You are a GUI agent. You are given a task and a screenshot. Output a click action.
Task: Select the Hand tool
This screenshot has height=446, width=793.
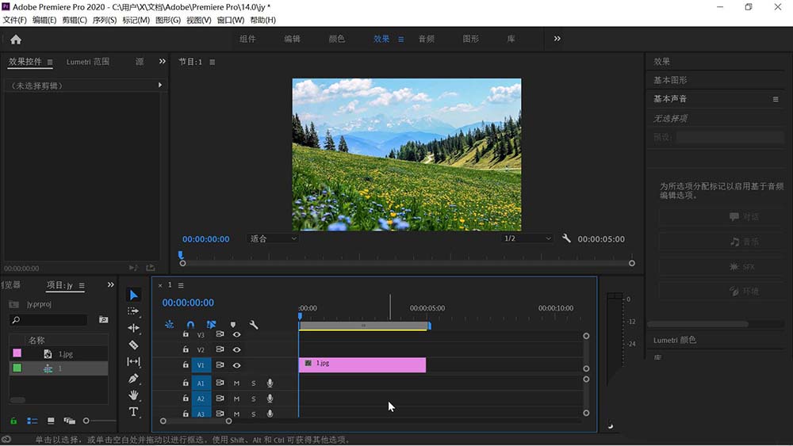pyautogui.click(x=133, y=395)
